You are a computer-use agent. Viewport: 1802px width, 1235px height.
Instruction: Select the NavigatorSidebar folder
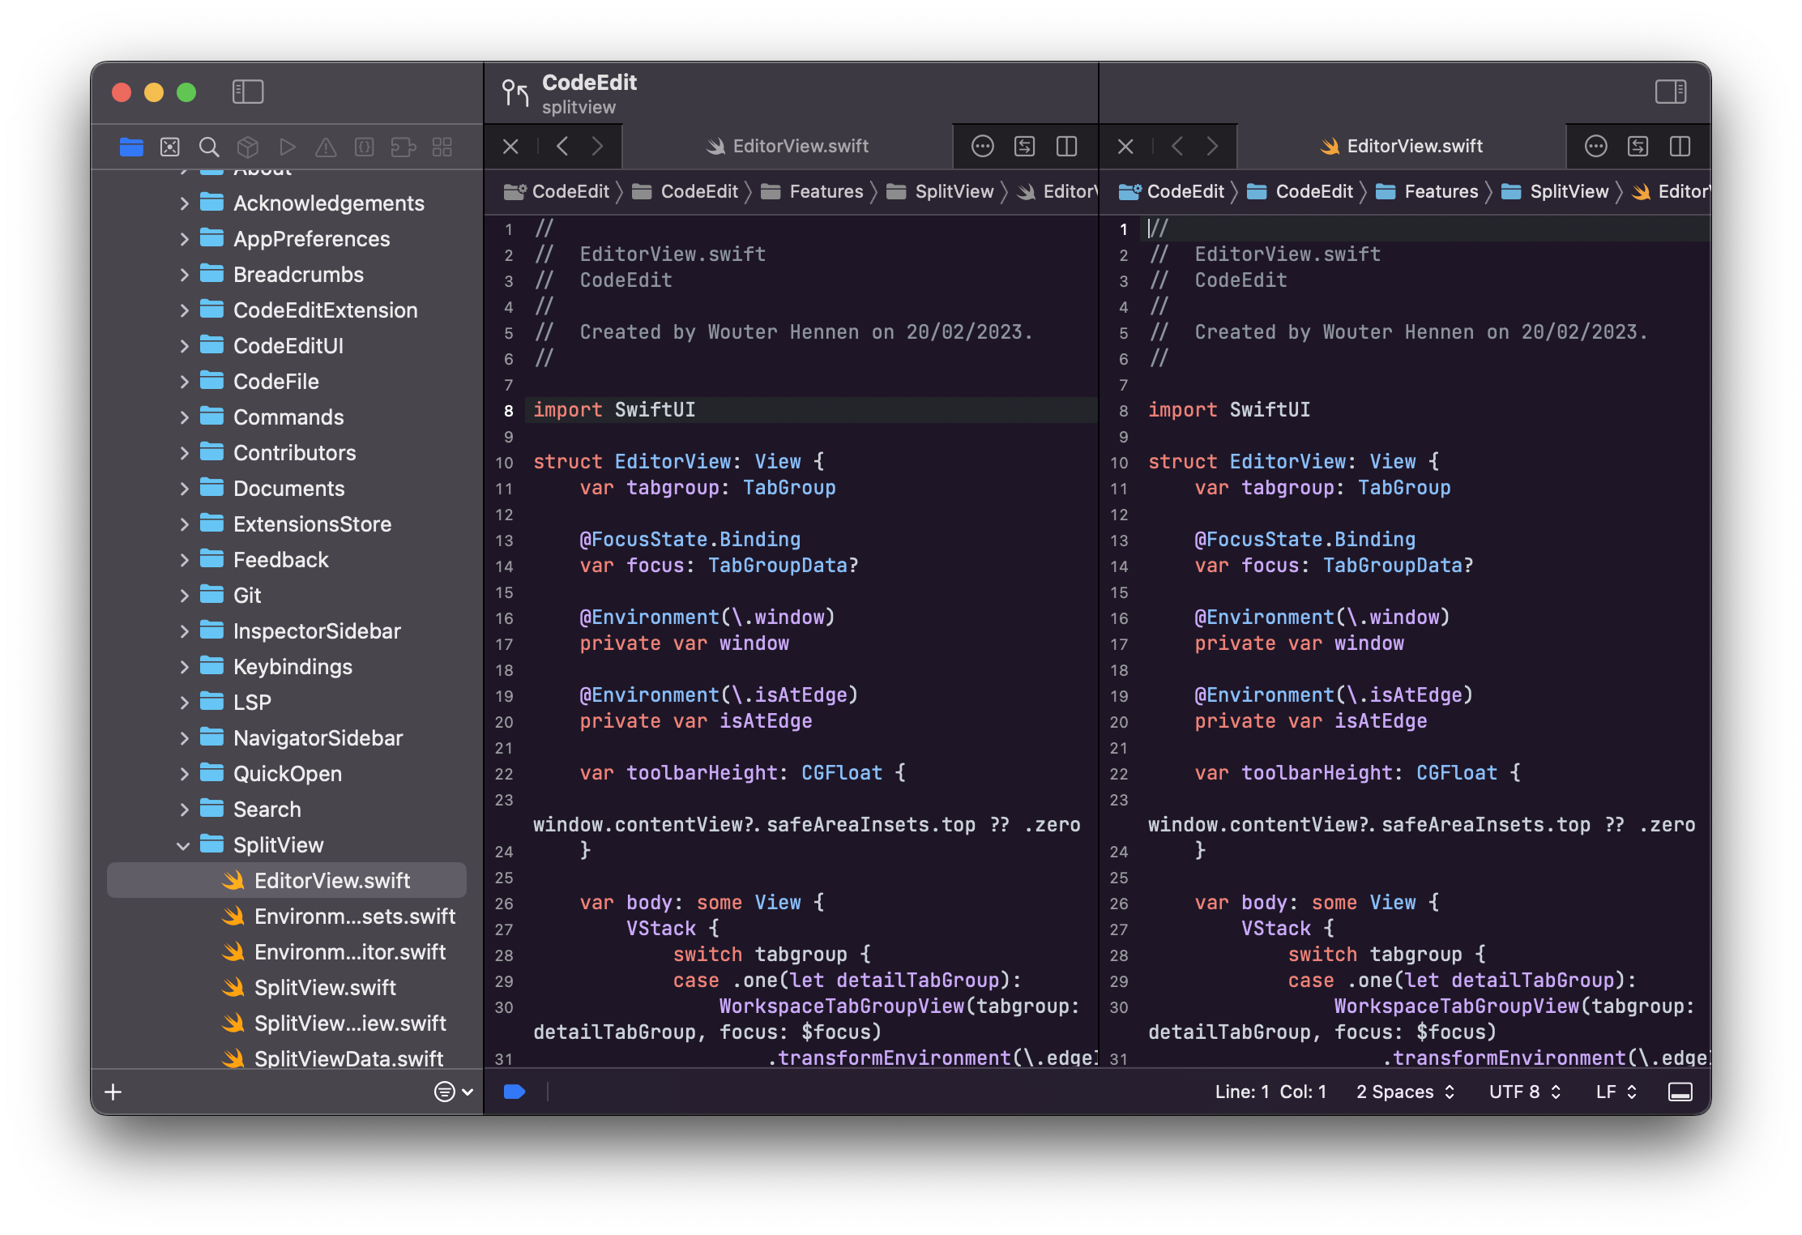tap(288, 738)
